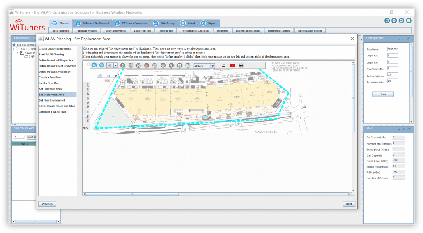The height and width of the screenshot is (233, 423).
Task: Select the crosshair target tool in map toolbar
Action: (122, 65)
